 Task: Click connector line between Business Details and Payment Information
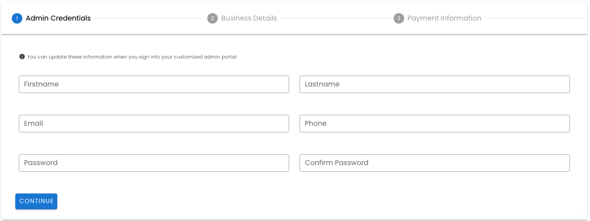coord(335,18)
